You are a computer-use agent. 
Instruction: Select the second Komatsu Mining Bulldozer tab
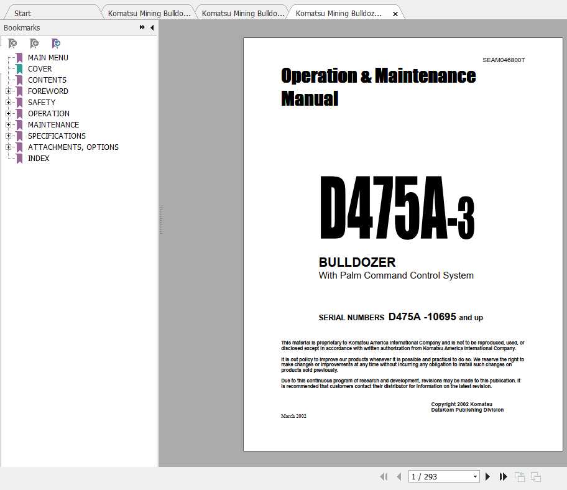click(x=241, y=12)
